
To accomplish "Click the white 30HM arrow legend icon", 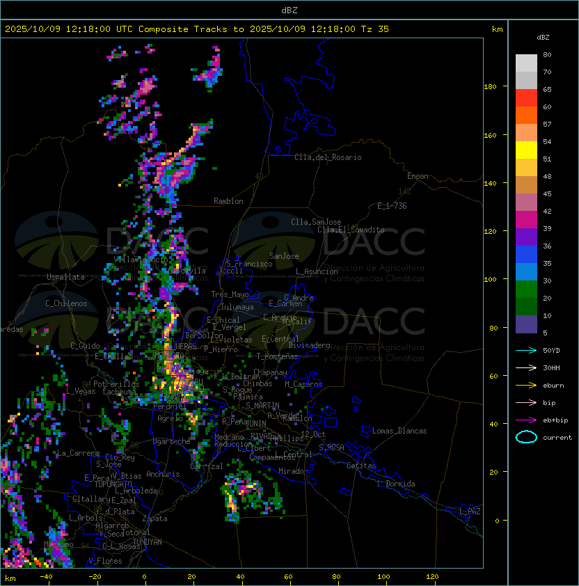I will (x=526, y=367).
